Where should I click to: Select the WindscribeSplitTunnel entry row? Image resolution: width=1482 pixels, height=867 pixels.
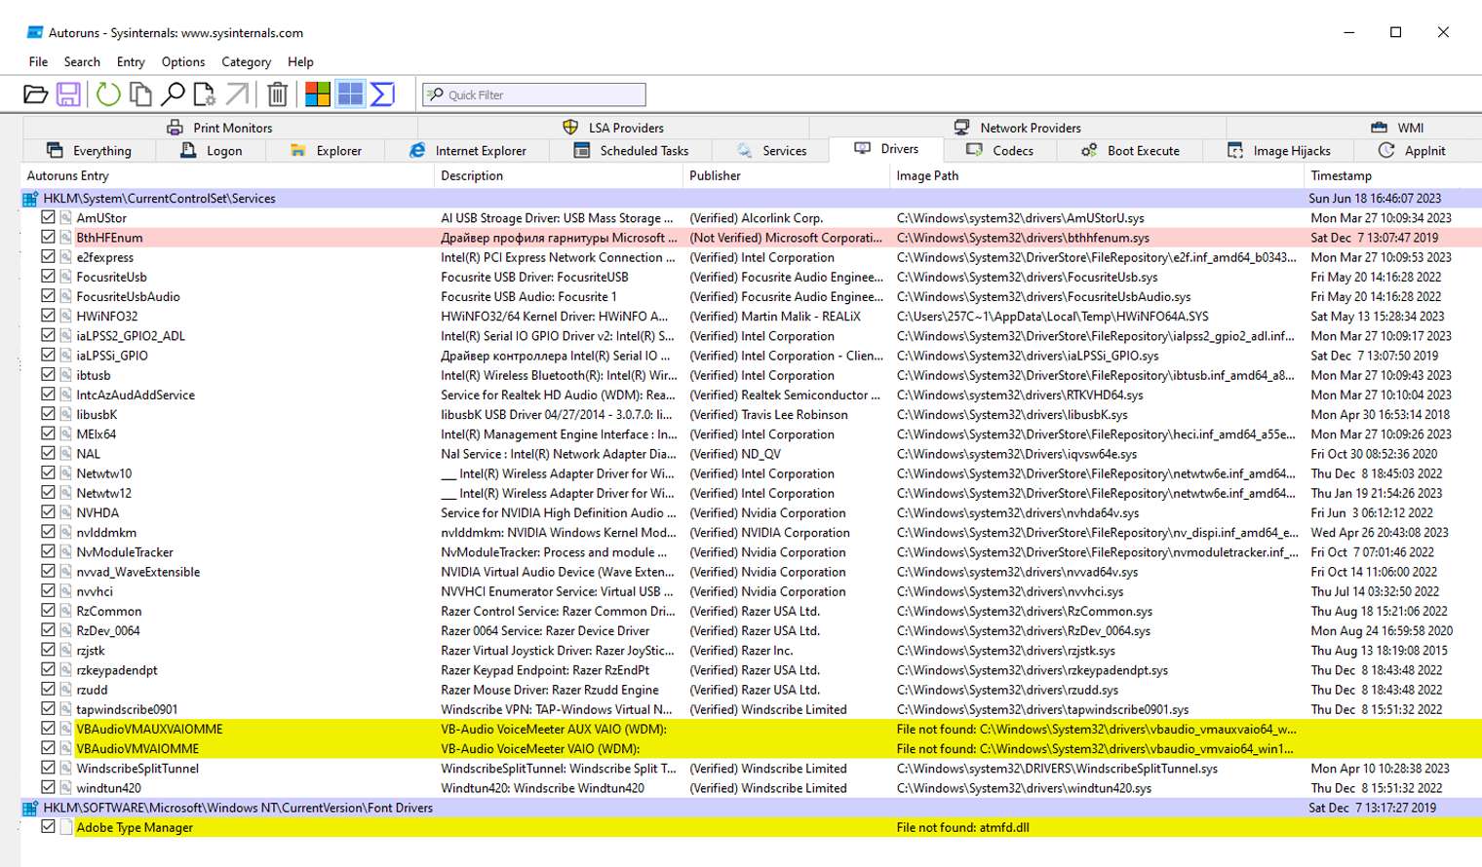tap(752, 769)
